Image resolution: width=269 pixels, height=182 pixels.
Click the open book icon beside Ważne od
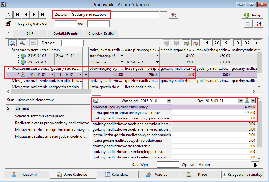tap(96, 101)
